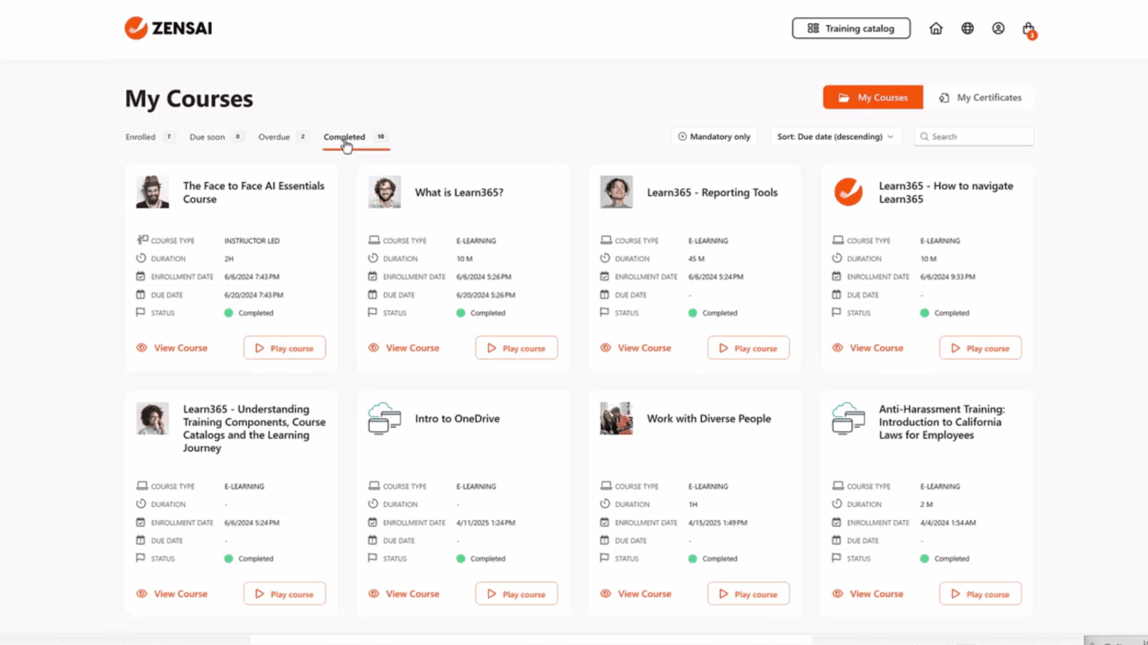The image size is (1148, 645).
Task: View Course for Understanding Training Components
Action: 172,594
